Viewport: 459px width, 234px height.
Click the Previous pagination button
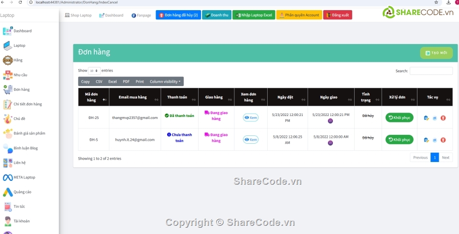click(420, 157)
